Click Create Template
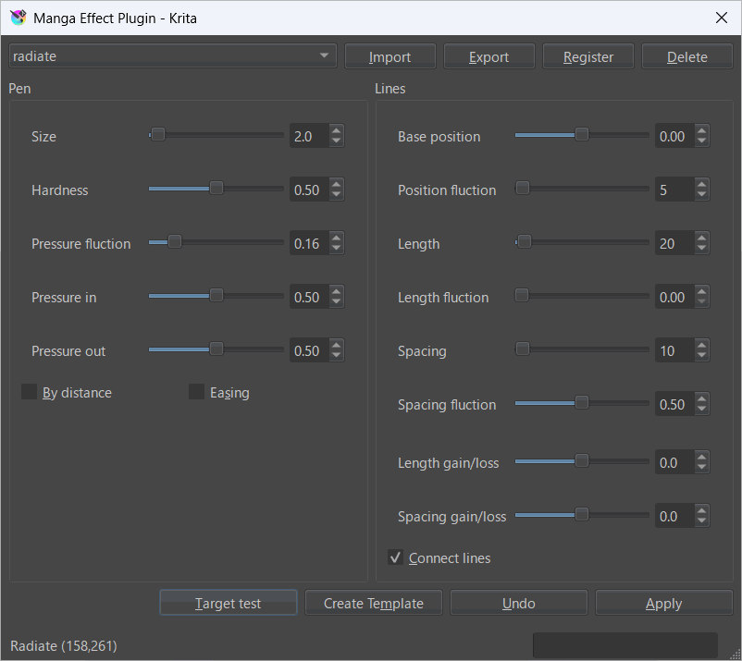The image size is (742, 661). coord(374,603)
